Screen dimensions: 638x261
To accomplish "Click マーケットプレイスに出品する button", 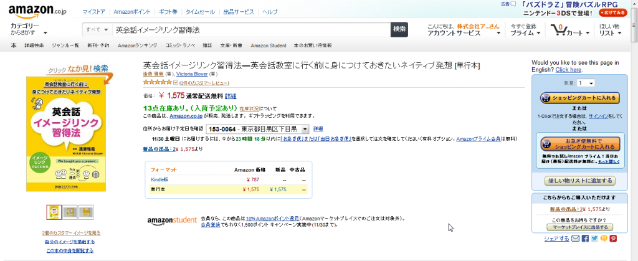I will point(580,227).
